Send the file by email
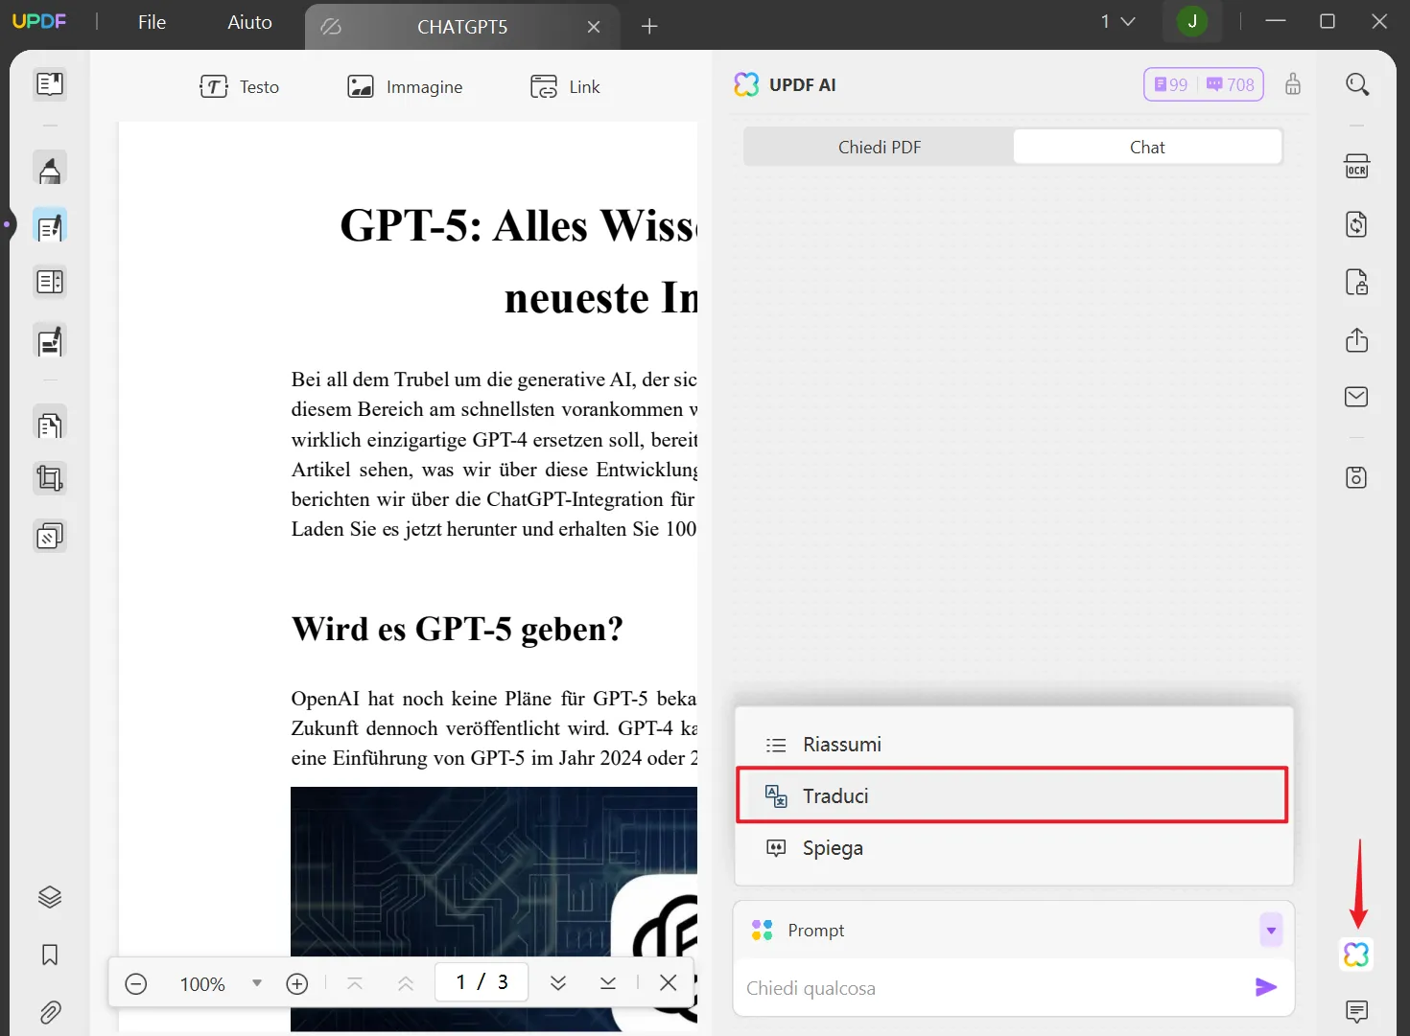 (1357, 397)
